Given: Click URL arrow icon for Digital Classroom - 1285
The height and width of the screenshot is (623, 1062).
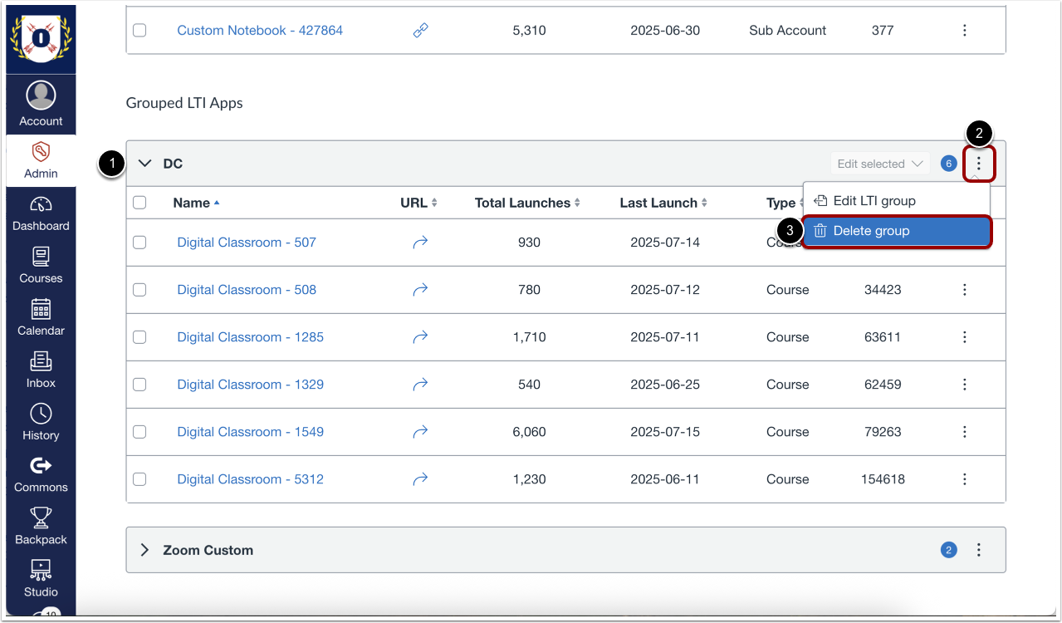Looking at the screenshot, I should [420, 337].
